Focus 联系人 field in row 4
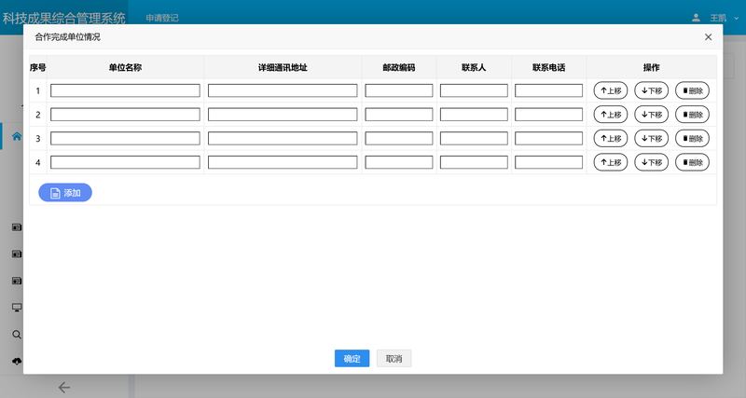The width and height of the screenshot is (746, 398). tap(474, 162)
